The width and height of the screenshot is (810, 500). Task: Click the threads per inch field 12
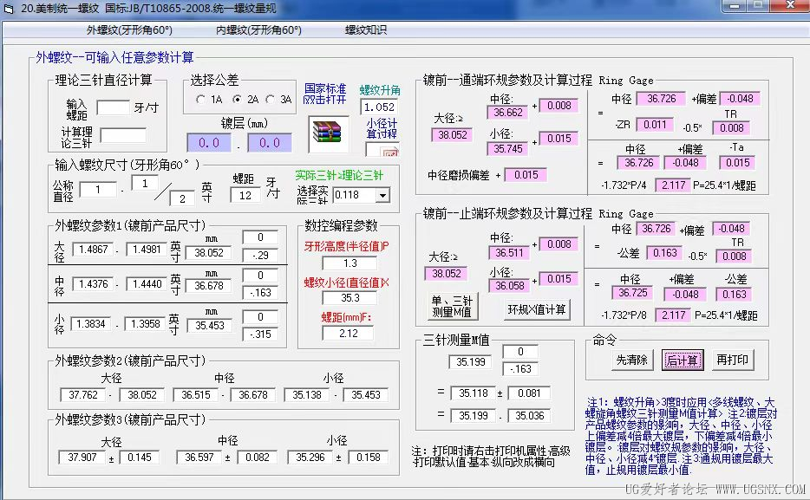pyautogui.click(x=245, y=196)
